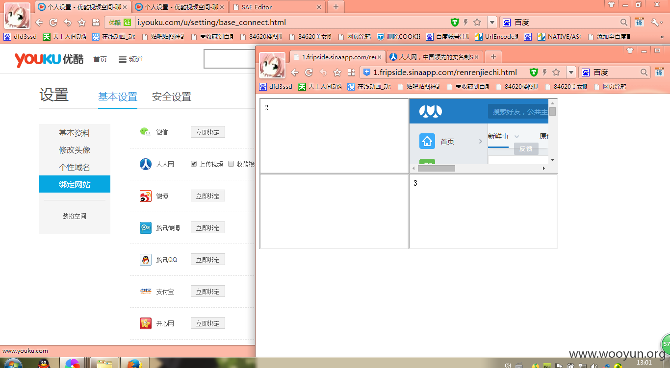This screenshot has width=670, height=368.
Task: Switch to the SAE Editor tab
Action: coord(277,7)
